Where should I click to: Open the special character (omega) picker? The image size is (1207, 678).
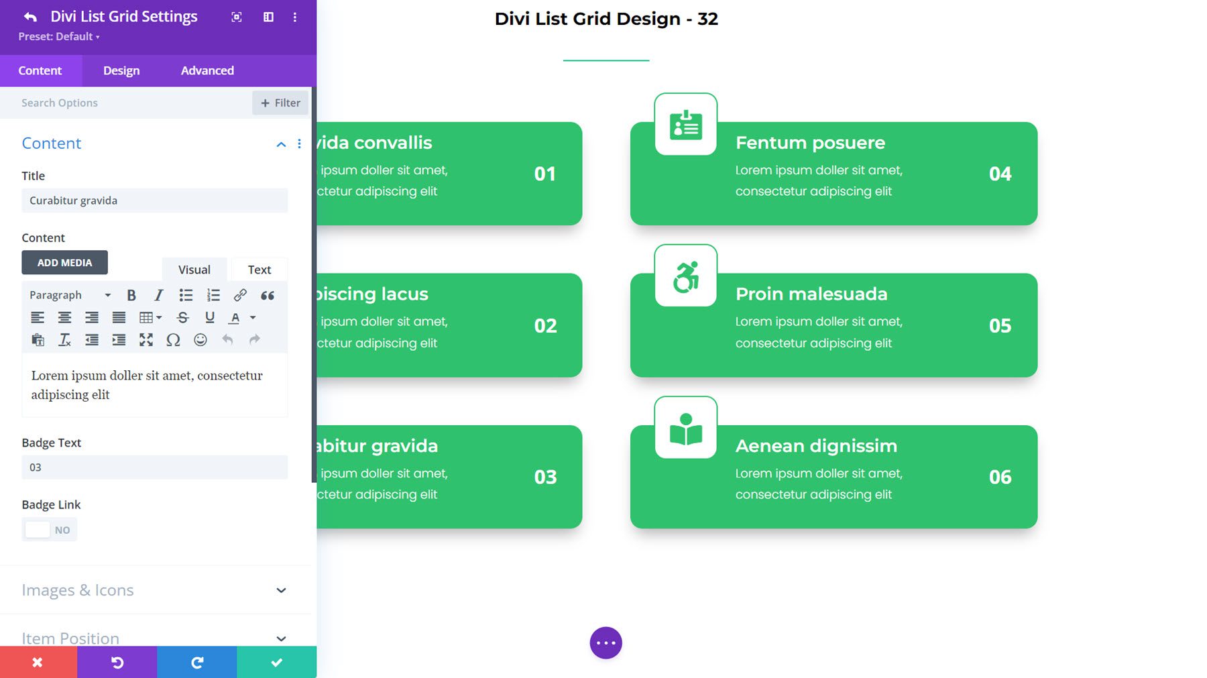point(173,340)
